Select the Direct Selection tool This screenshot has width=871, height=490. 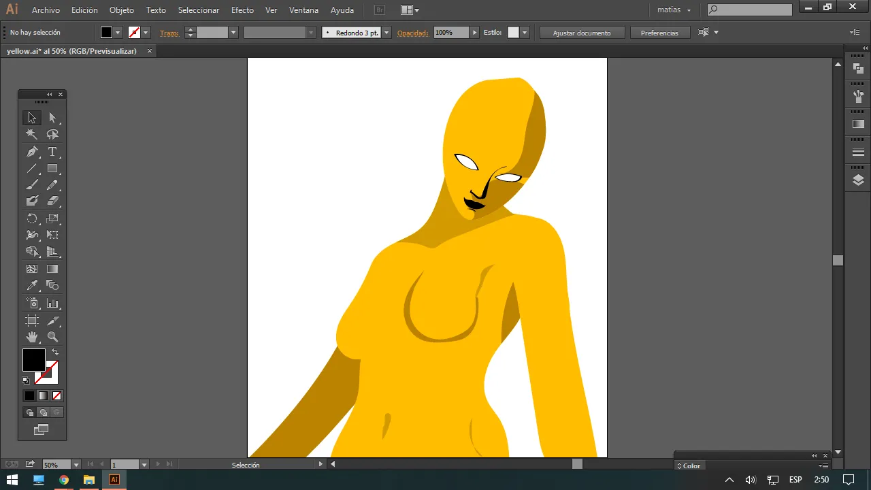(52, 118)
